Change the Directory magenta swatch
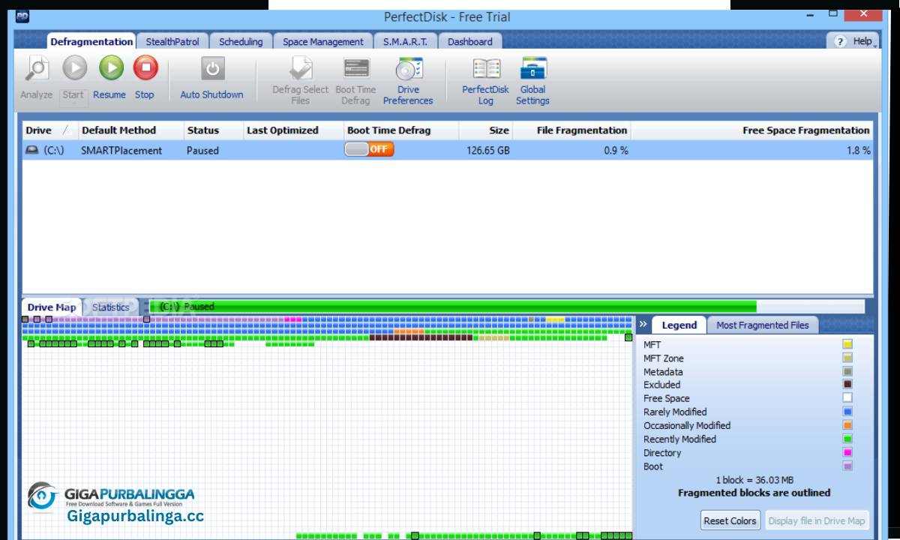 click(847, 452)
